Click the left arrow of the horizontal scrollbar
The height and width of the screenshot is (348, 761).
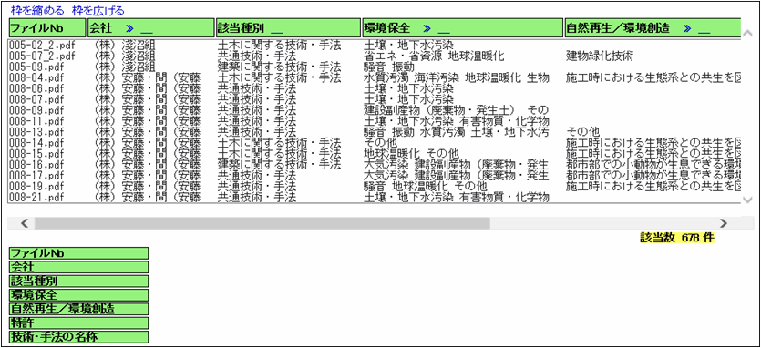tap(26, 223)
